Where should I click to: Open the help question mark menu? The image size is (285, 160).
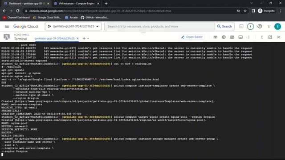tap(260, 27)
